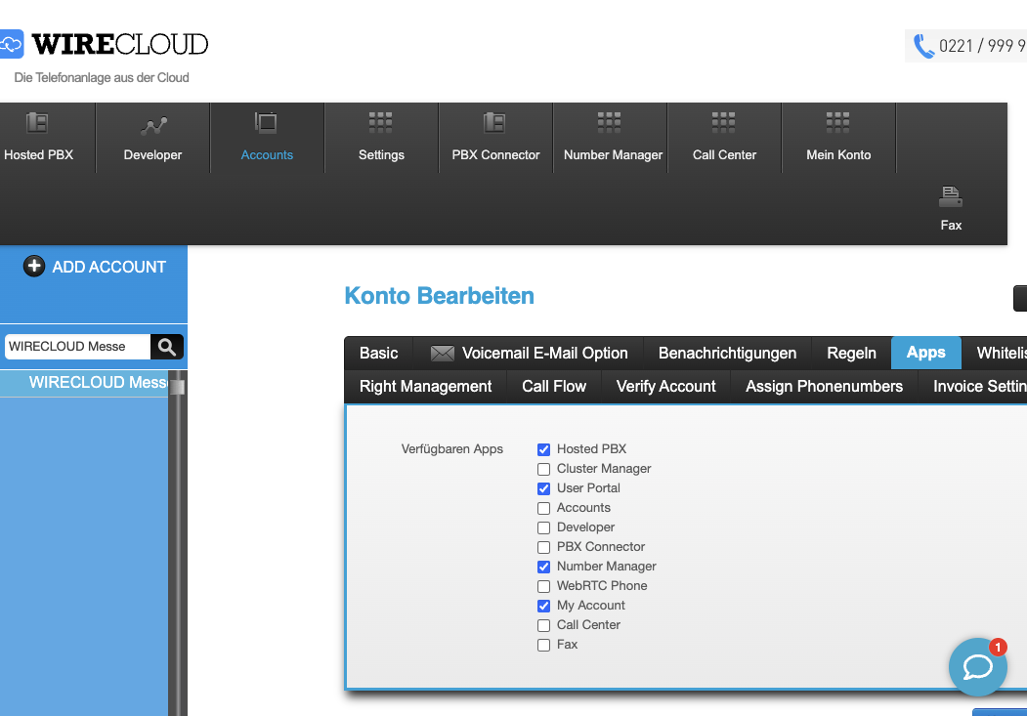Click the Die Telefonanlage aus der Cloud tagline
Viewport: 1027px width, 716px height.
[102, 78]
